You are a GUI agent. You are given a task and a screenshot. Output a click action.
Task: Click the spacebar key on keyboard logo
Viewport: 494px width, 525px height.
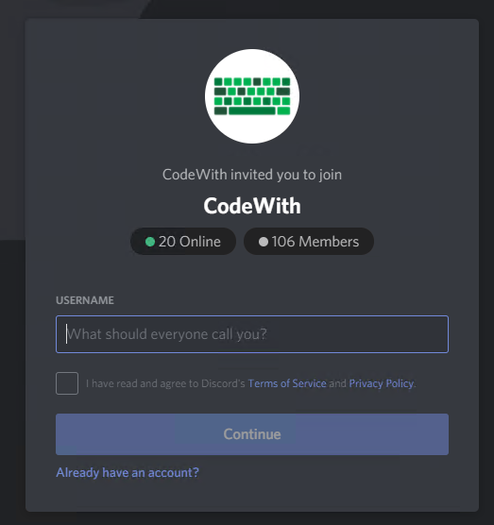pos(252,110)
